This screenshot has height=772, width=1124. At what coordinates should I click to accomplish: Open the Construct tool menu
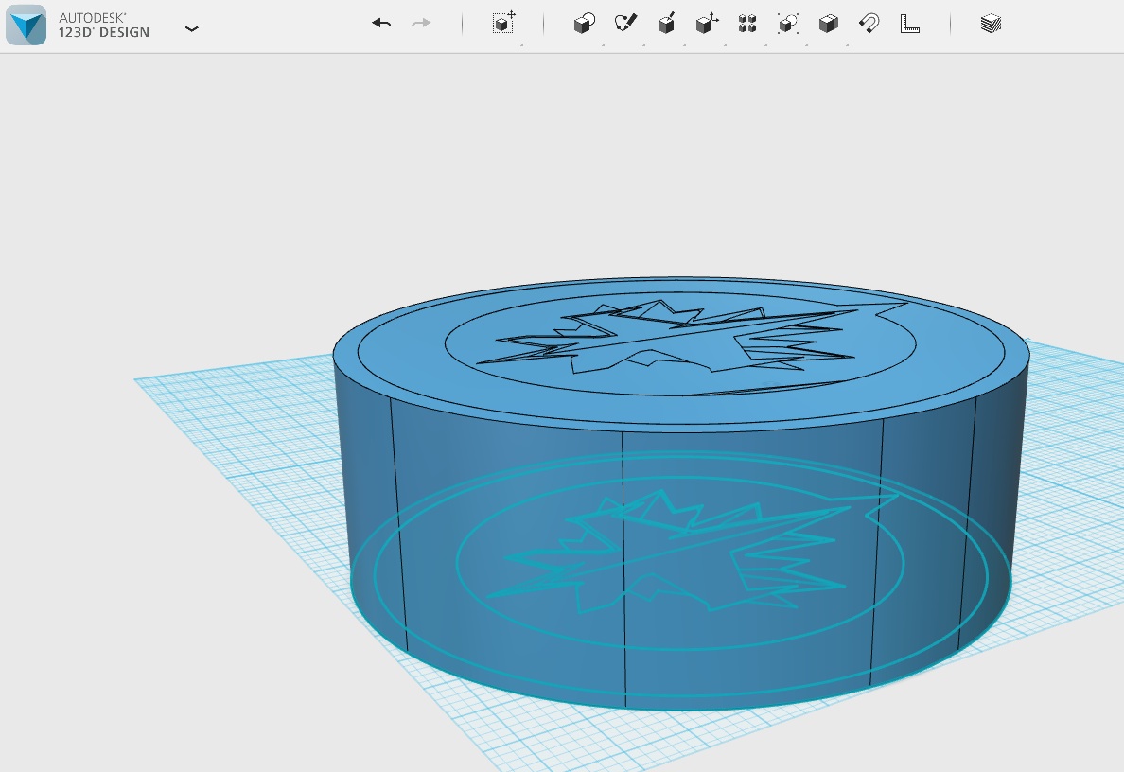click(666, 24)
